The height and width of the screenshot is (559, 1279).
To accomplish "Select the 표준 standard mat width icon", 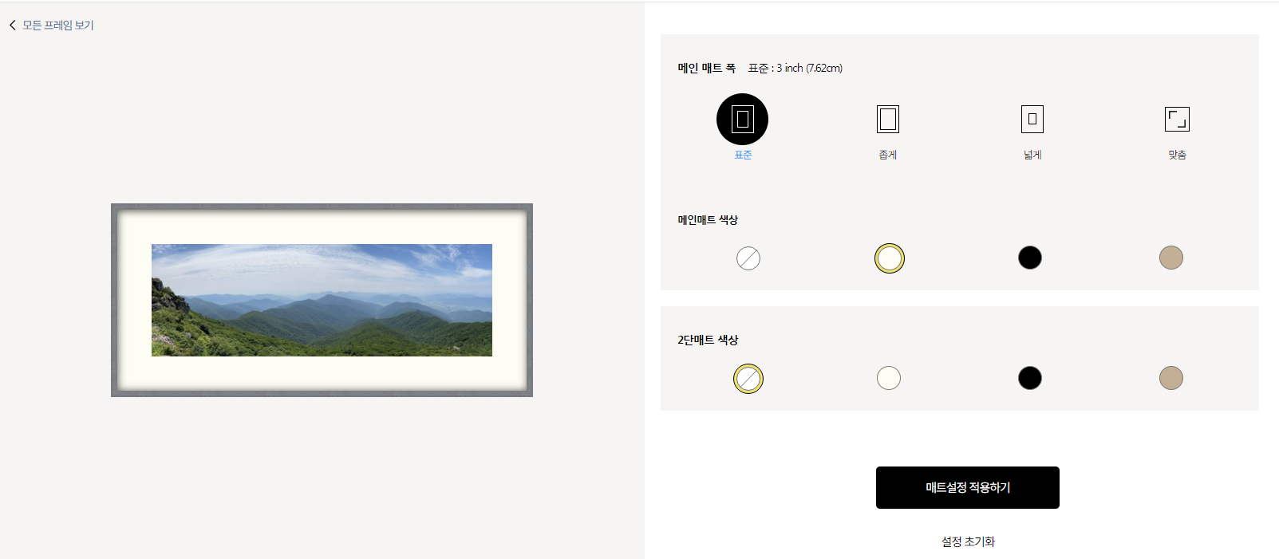I will pos(742,119).
